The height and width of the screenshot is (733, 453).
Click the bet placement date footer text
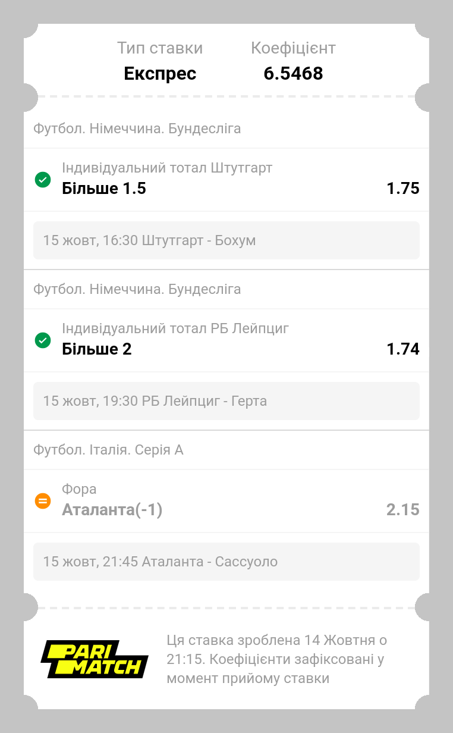tap(277, 659)
